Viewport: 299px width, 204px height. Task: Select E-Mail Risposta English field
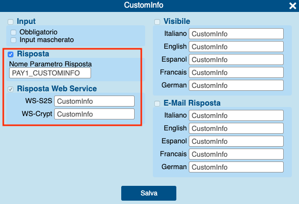pos(236,129)
